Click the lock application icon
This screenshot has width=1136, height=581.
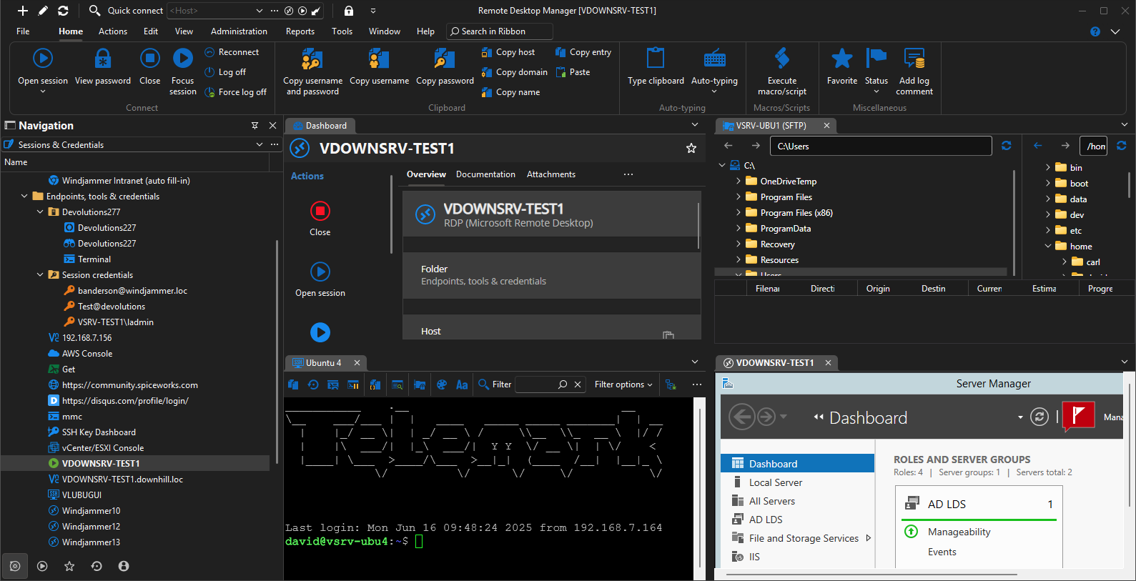tap(349, 11)
